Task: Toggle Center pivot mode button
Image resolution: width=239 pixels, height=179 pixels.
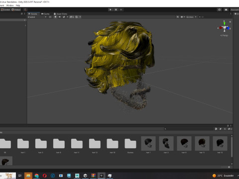Action: [5, 9]
